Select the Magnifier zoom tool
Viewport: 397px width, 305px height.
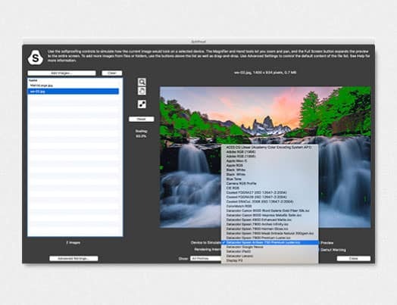pos(142,82)
